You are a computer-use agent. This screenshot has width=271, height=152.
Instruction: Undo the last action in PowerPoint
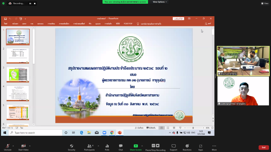(10, 19)
